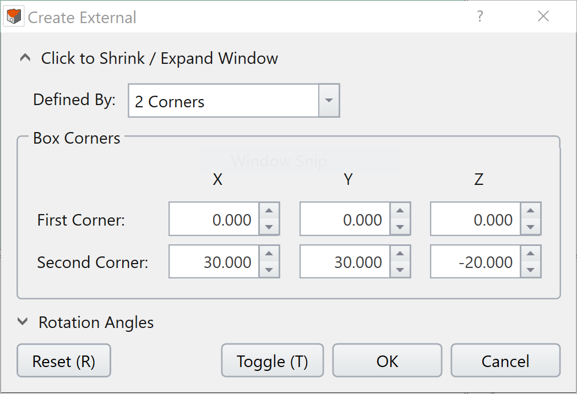Dismiss the dialog with Cancel
Image resolution: width=577 pixels, height=394 pixels.
click(x=505, y=360)
